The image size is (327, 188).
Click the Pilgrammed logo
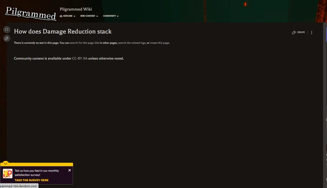[31, 14]
